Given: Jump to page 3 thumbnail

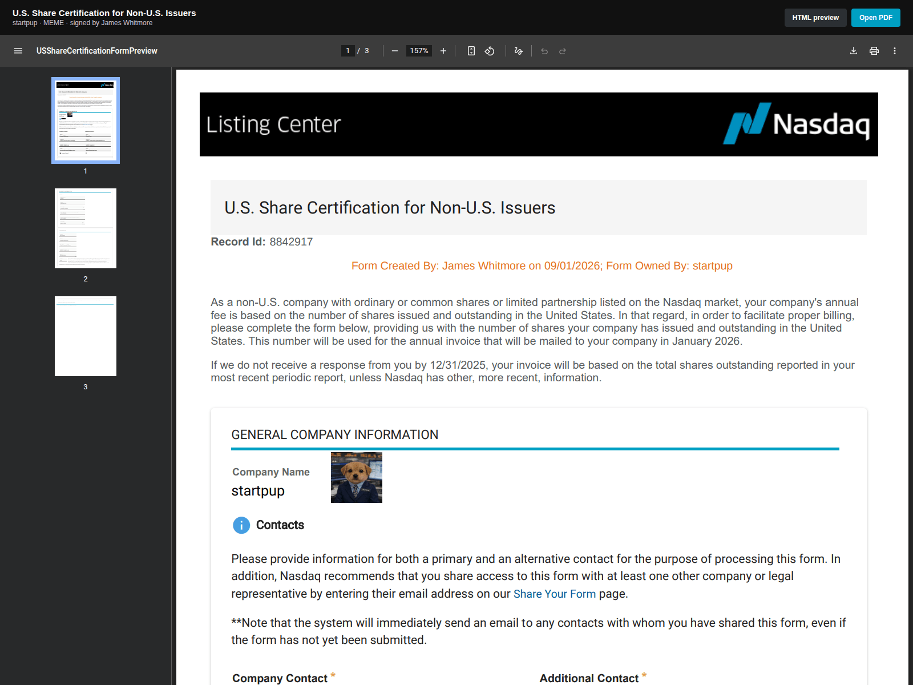Looking at the screenshot, I should (86, 336).
